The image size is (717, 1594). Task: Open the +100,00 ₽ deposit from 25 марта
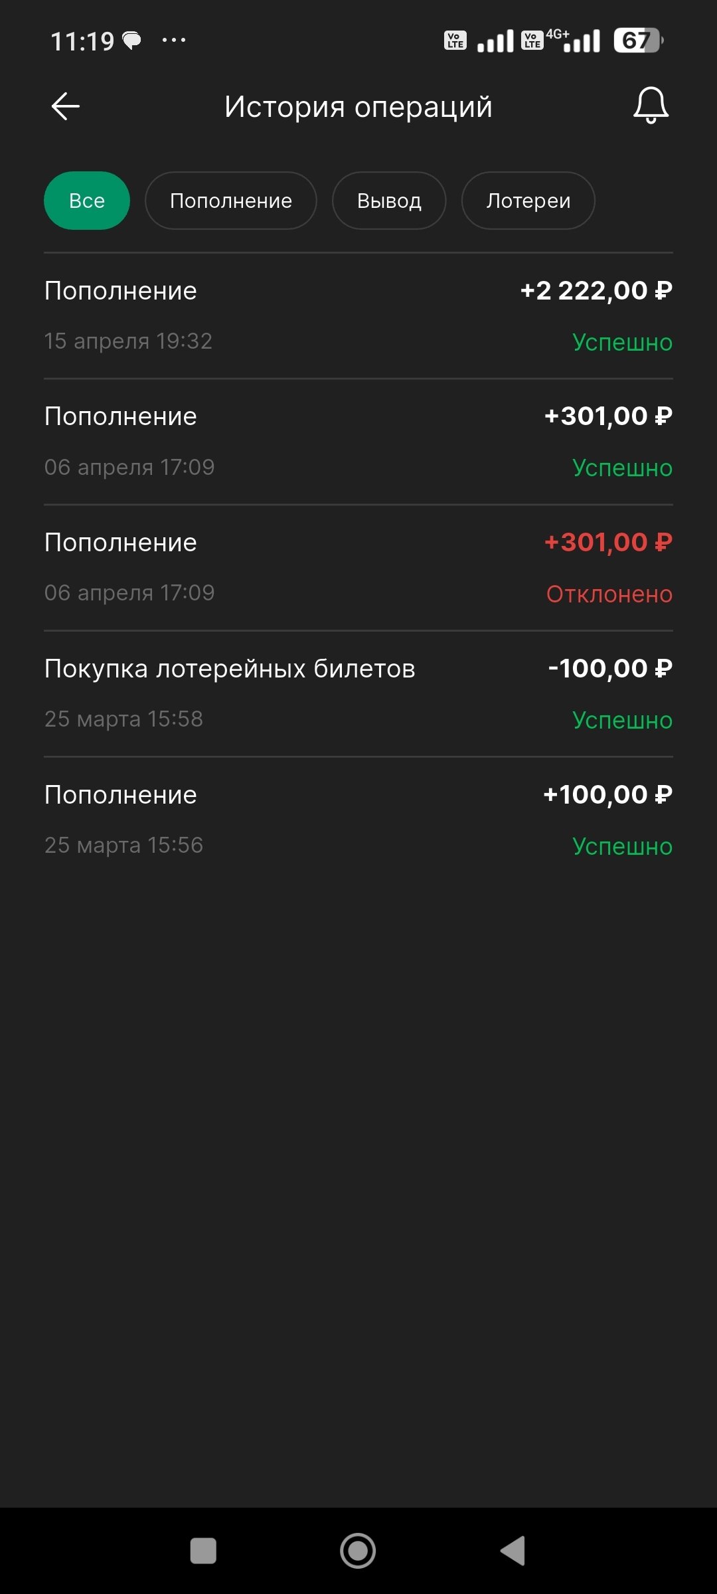(358, 820)
